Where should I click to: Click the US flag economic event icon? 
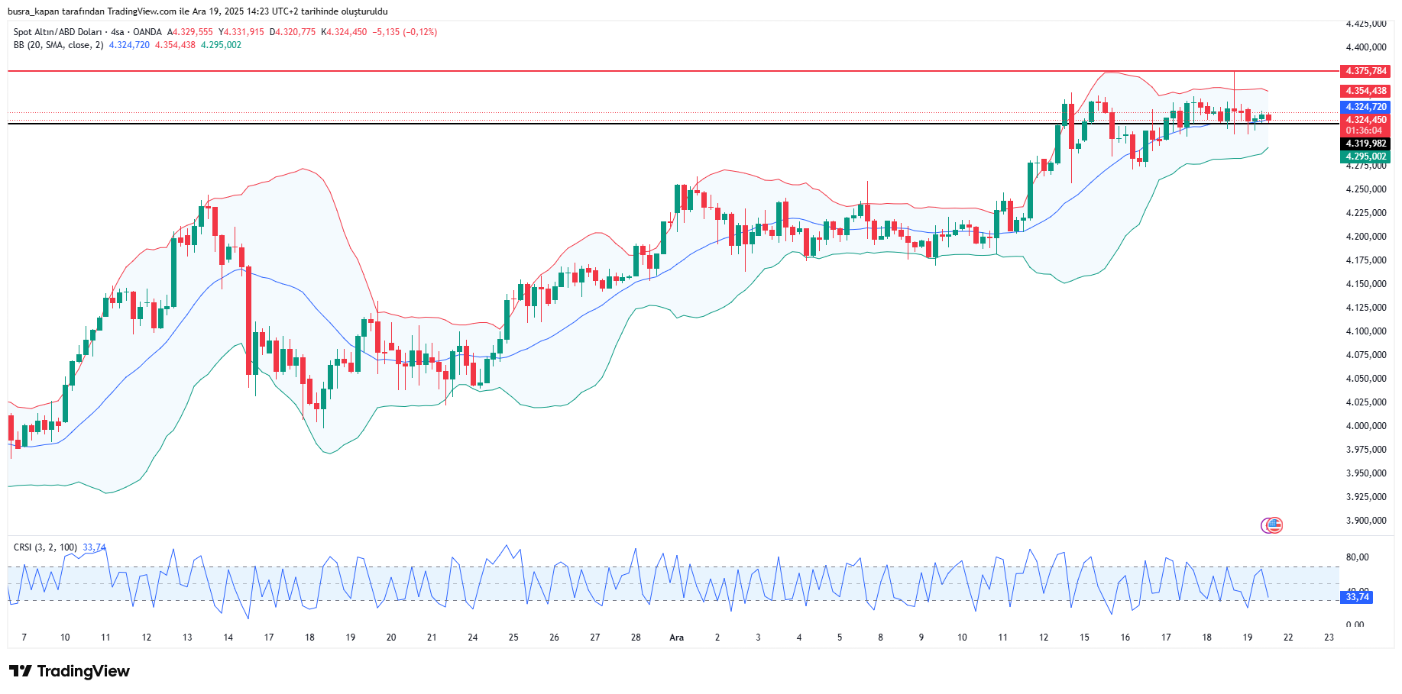1274,525
